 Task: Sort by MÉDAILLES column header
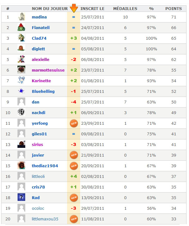click(x=125, y=9)
